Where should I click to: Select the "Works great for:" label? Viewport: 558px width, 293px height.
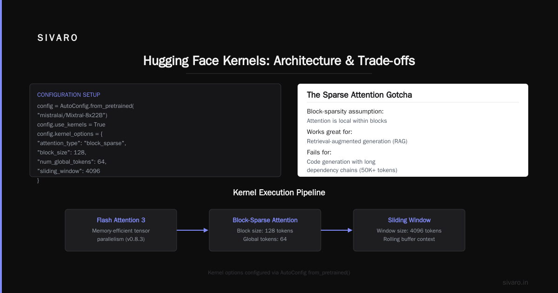[x=330, y=132]
